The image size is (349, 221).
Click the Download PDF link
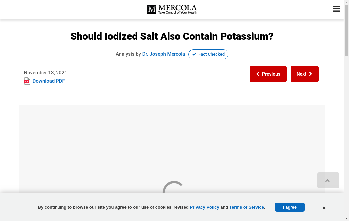point(49,81)
